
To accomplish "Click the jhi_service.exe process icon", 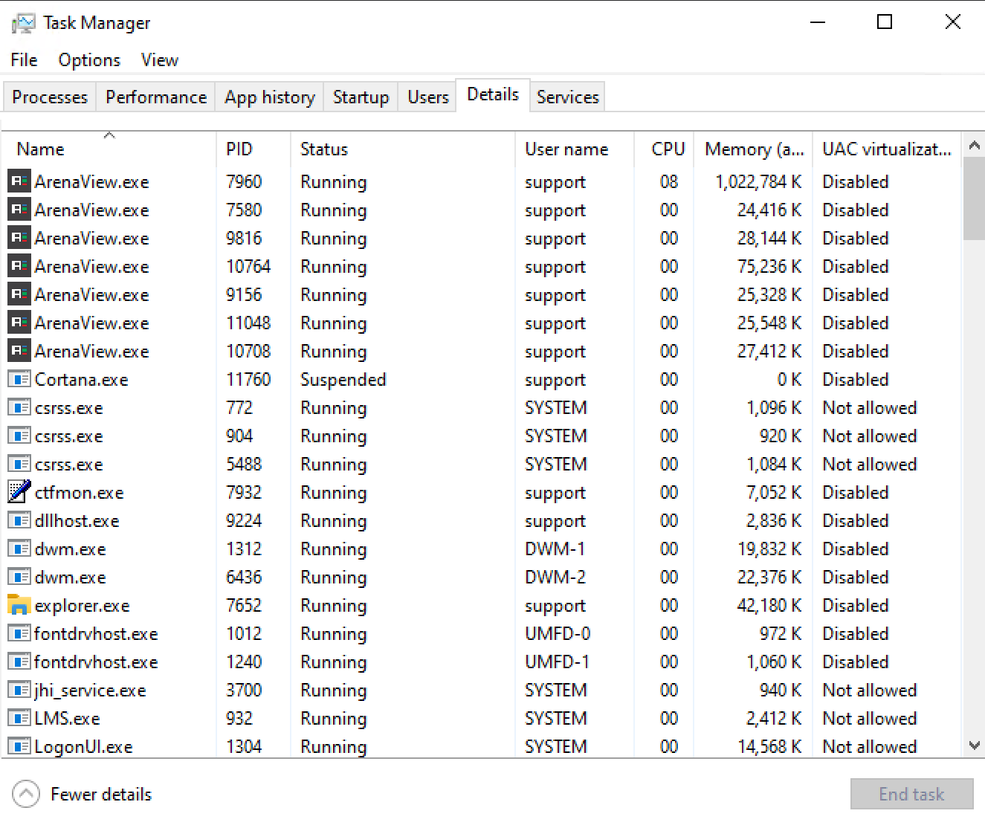I will (19, 690).
